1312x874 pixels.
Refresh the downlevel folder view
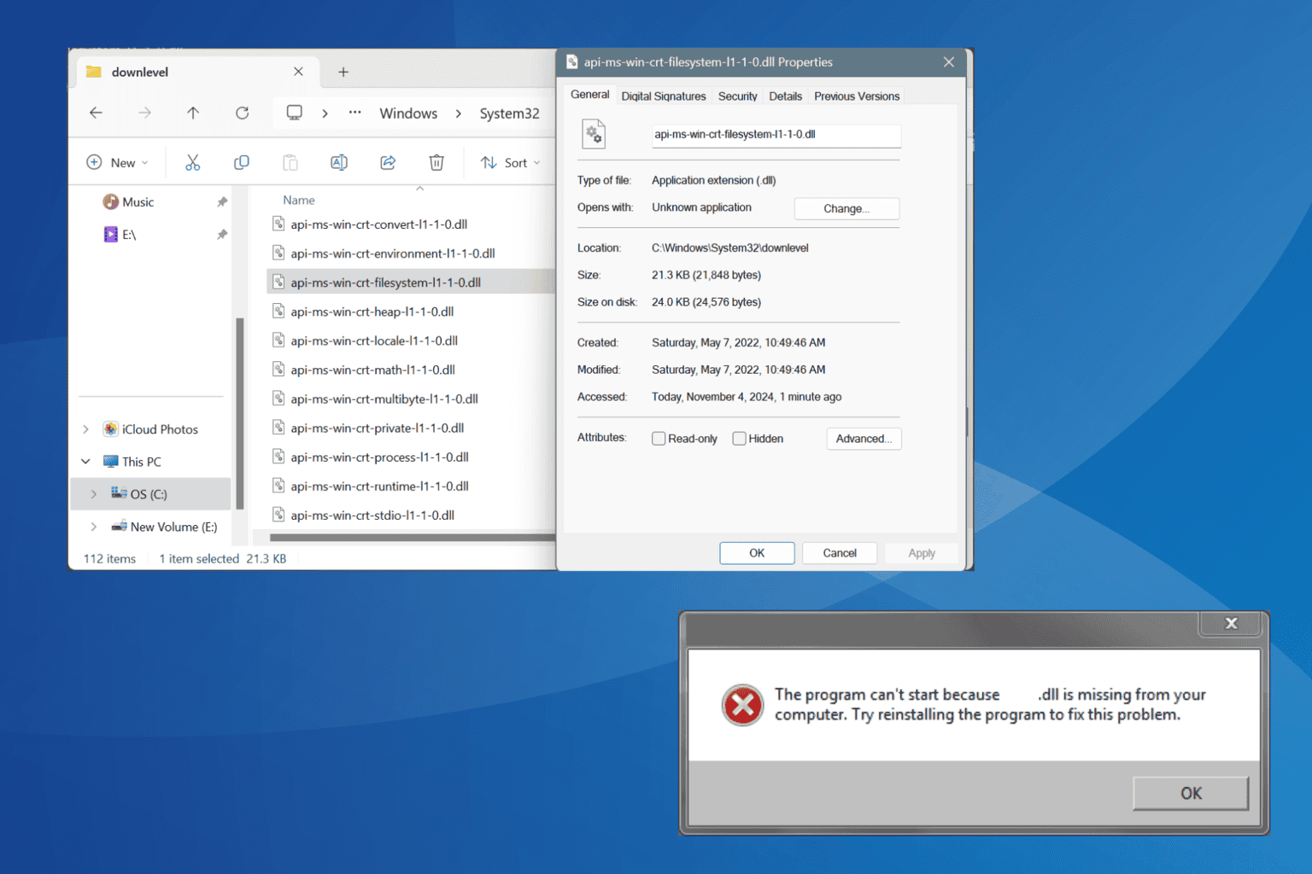coord(243,113)
